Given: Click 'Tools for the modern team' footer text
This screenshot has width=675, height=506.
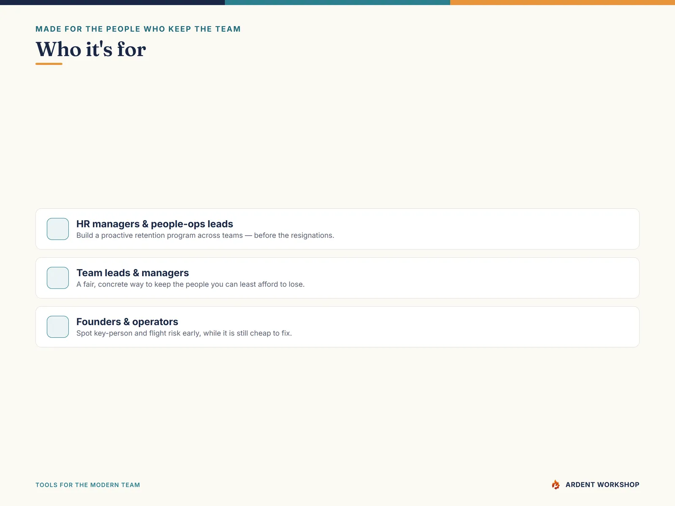Looking at the screenshot, I should [x=88, y=485].
